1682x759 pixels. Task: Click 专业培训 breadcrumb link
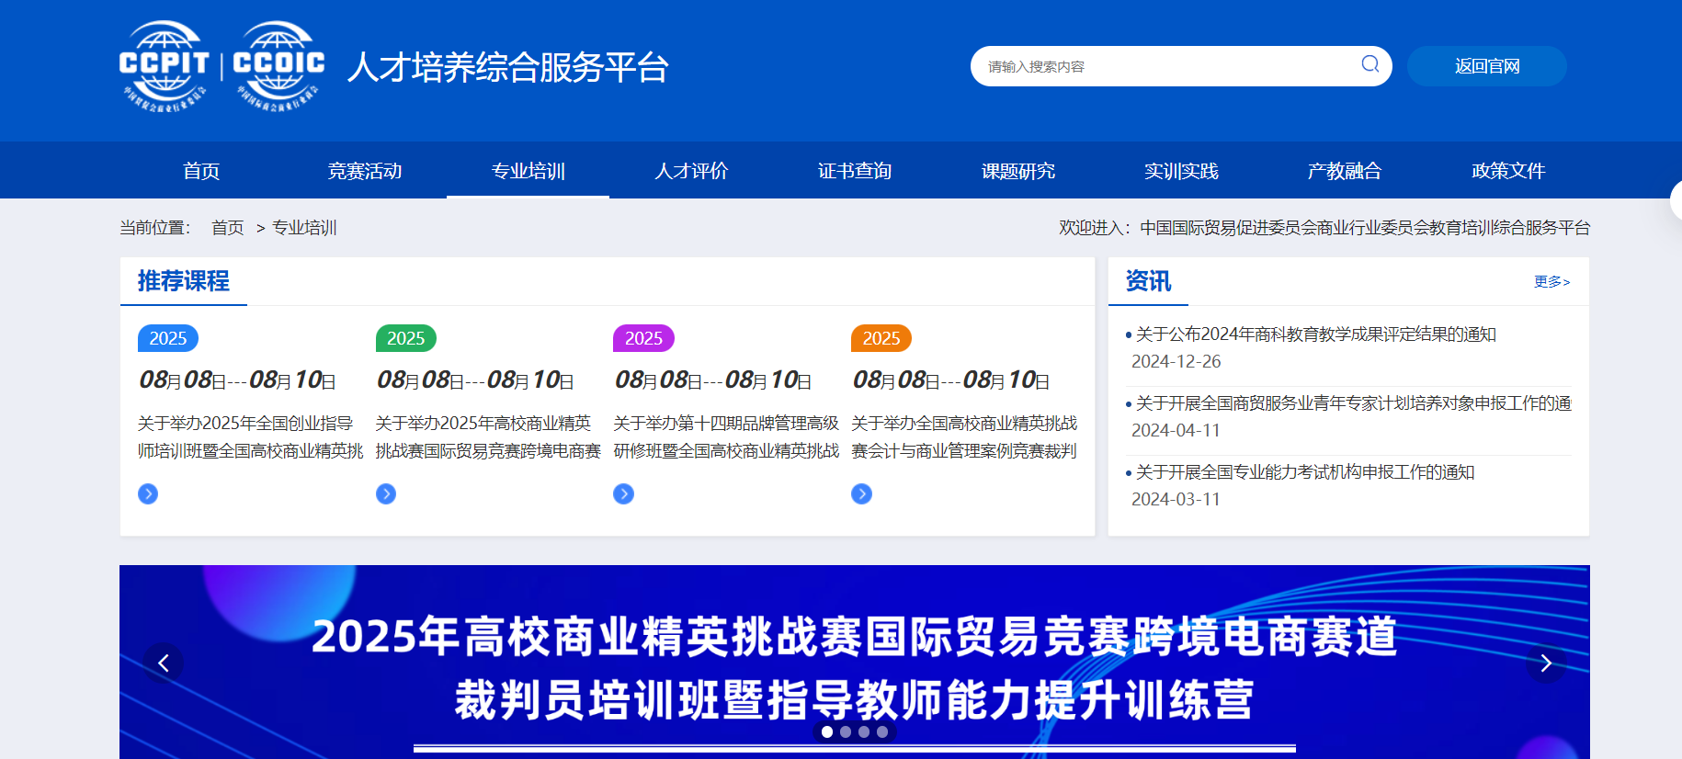pos(304,228)
